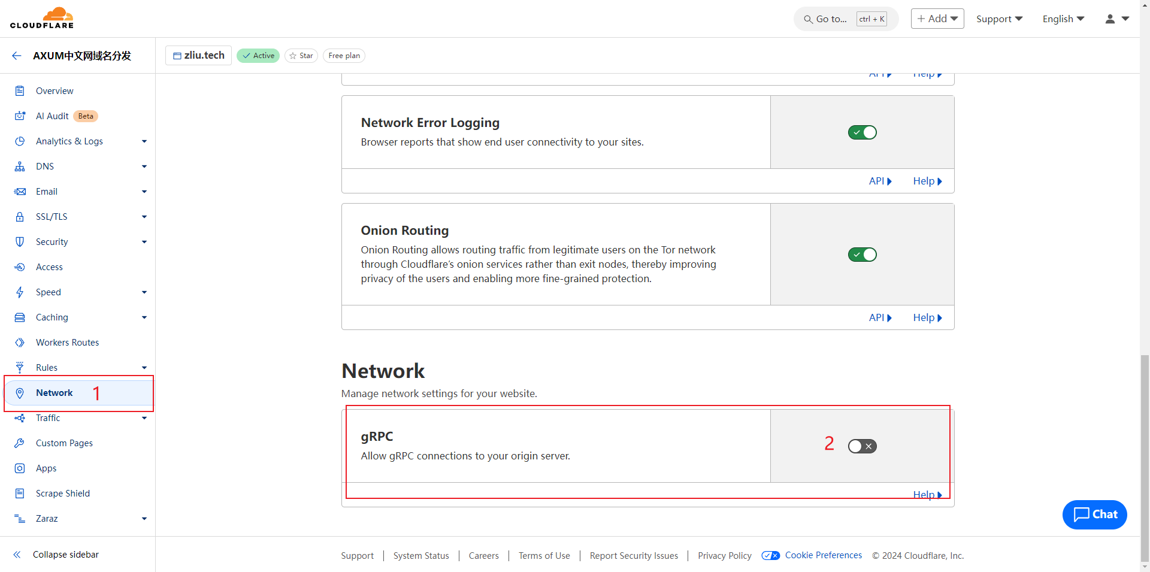Open the English language dropdown
Viewport: 1150px width, 572px height.
[1063, 19]
